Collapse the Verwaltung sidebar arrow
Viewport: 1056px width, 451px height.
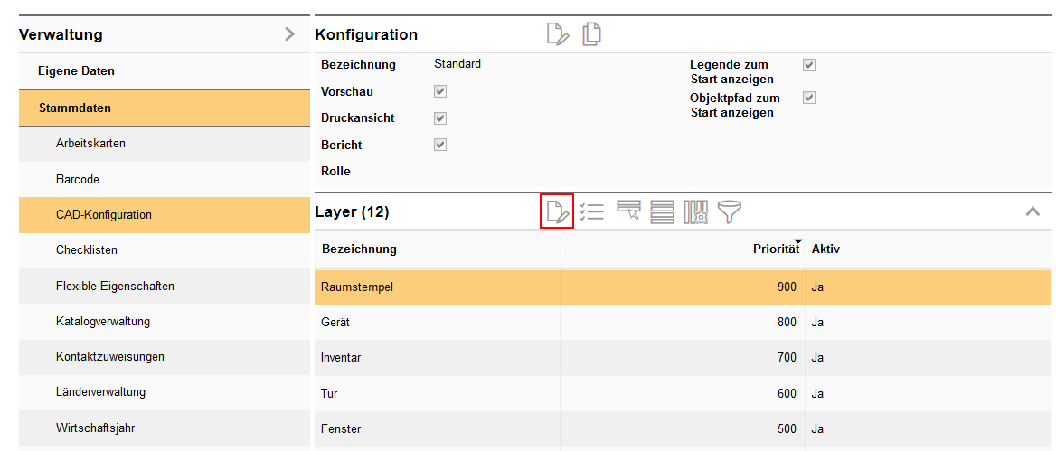(289, 34)
